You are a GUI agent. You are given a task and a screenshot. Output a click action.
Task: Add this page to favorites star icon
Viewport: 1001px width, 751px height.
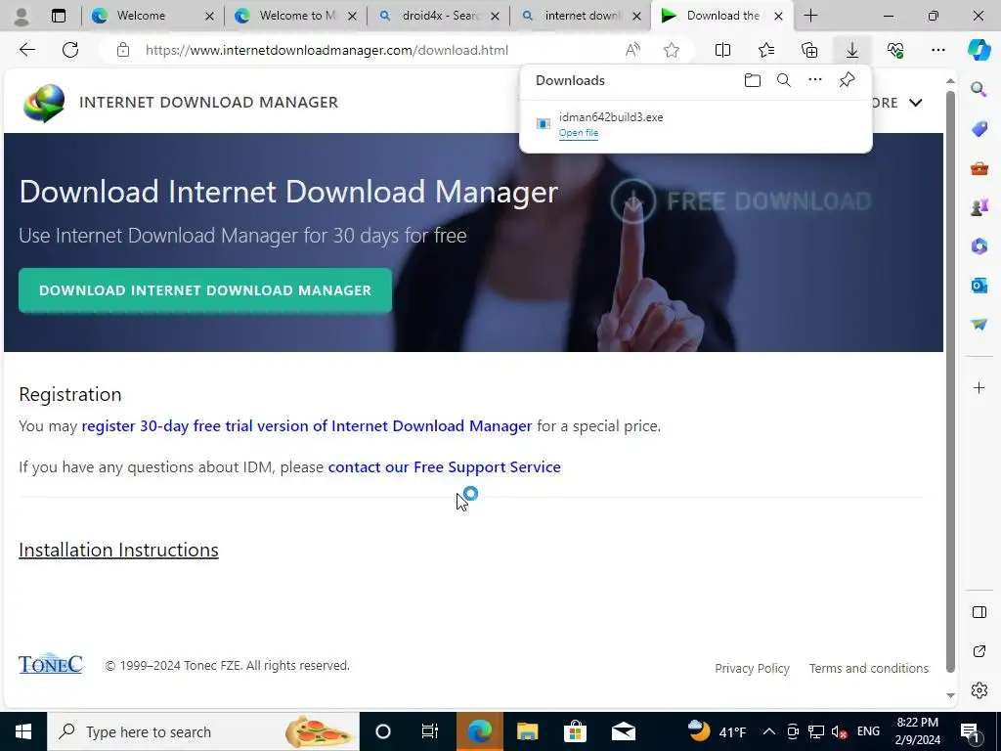pyautogui.click(x=671, y=50)
